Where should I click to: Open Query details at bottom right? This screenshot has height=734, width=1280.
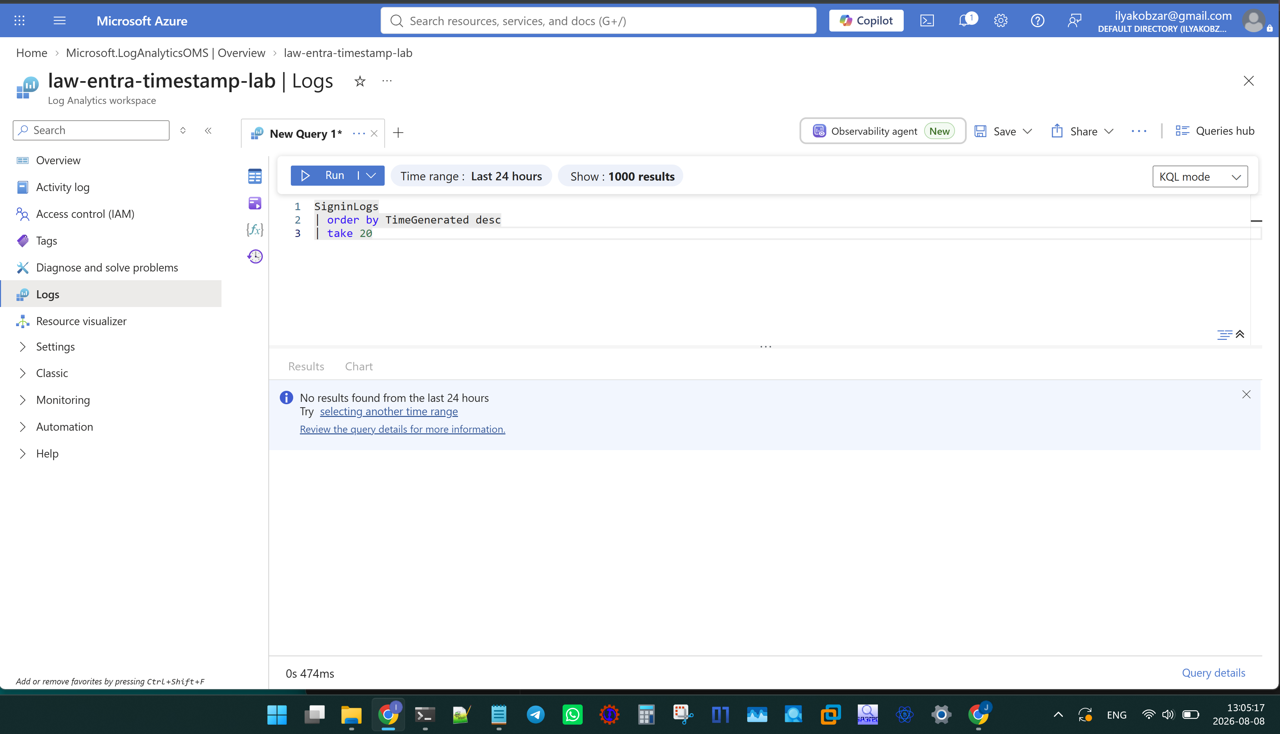(x=1213, y=673)
